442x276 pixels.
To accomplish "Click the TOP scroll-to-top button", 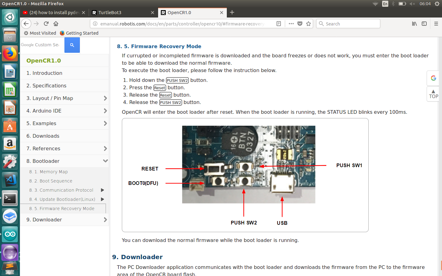I will pyautogui.click(x=433, y=94).
